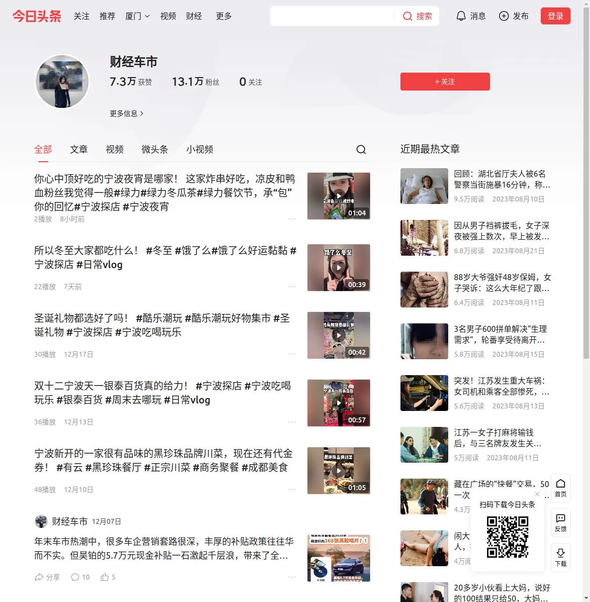Open hot article 20多岁小伙看上大妈
The image size is (590, 602).
pyautogui.click(x=502, y=593)
